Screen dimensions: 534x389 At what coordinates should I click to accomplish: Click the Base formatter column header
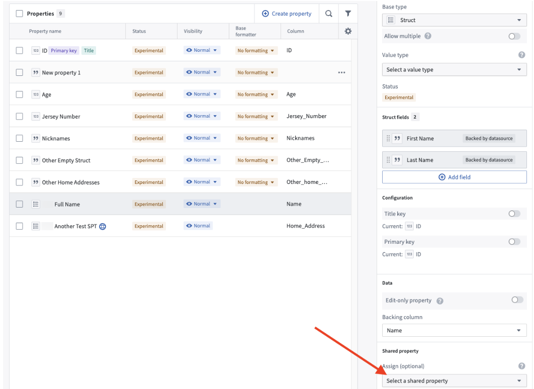[245, 31]
